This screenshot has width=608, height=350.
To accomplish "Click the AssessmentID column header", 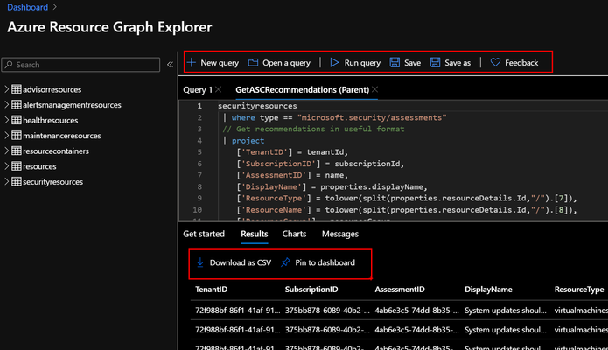I will coord(400,290).
